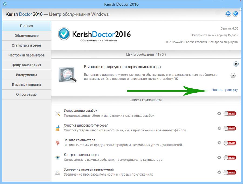This screenshot has height=184, width=243.
Task: Click the Исправление ошибок component title
Action: [80, 111]
